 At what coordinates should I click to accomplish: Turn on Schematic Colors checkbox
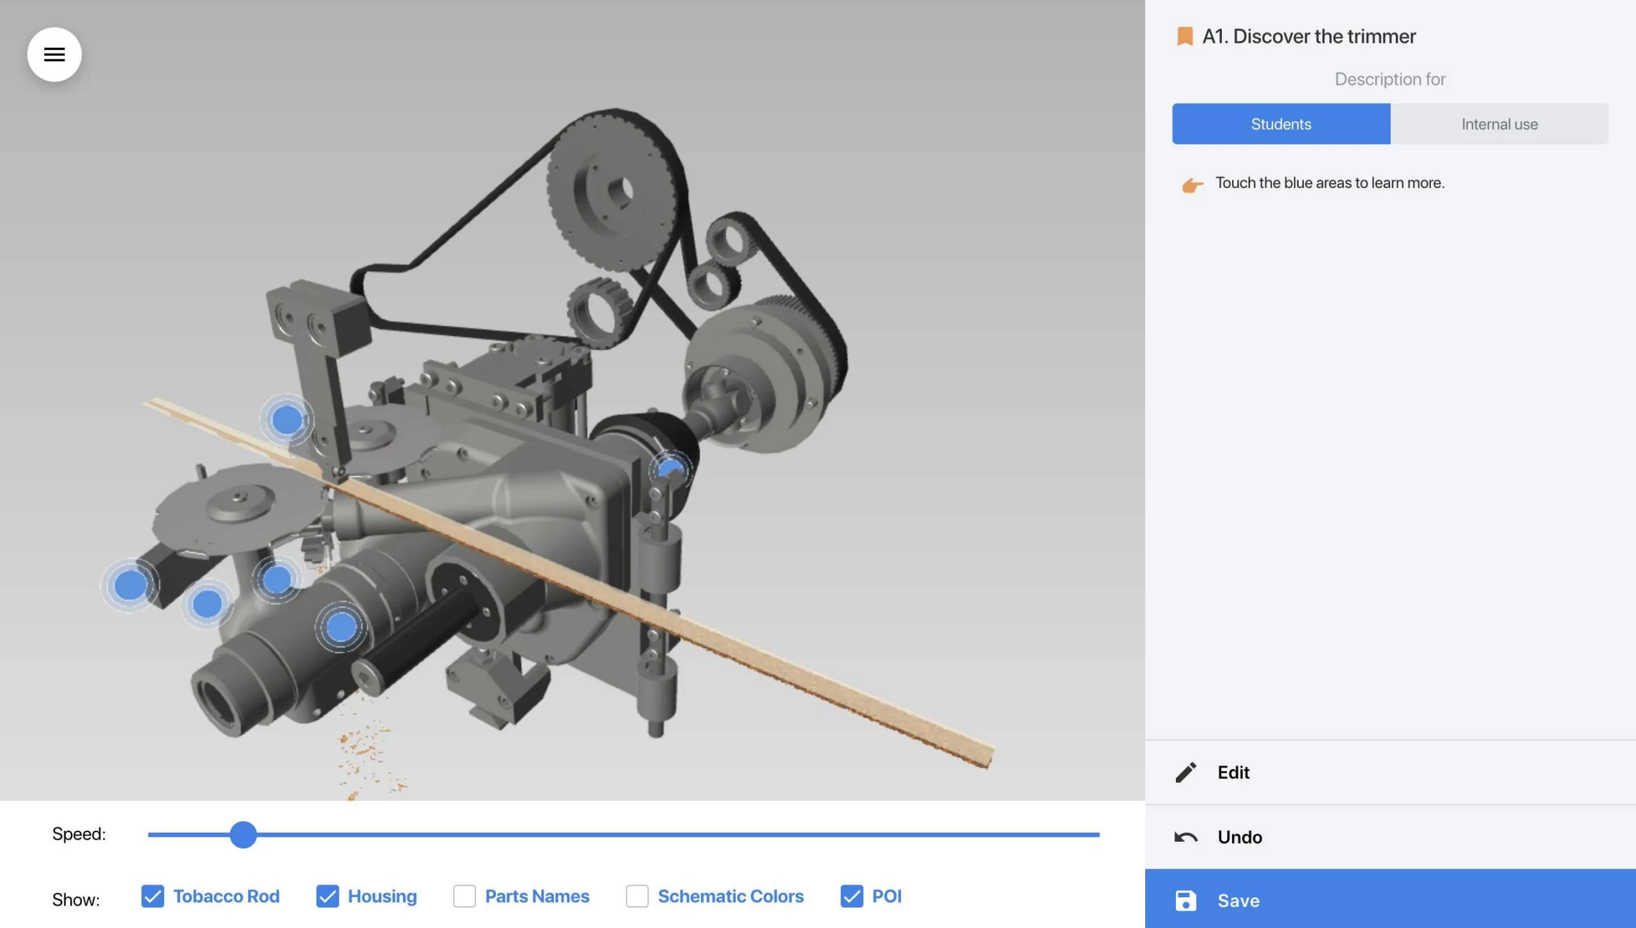(x=637, y=896)
